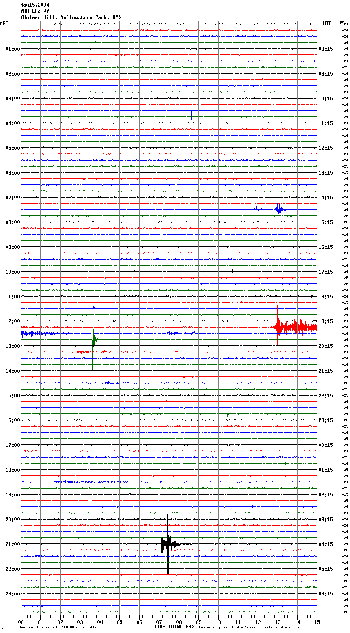Screen dimensions: 350x633
Task: Click the blue spike on the 03:30 trace
Action: tap(191, 114)
